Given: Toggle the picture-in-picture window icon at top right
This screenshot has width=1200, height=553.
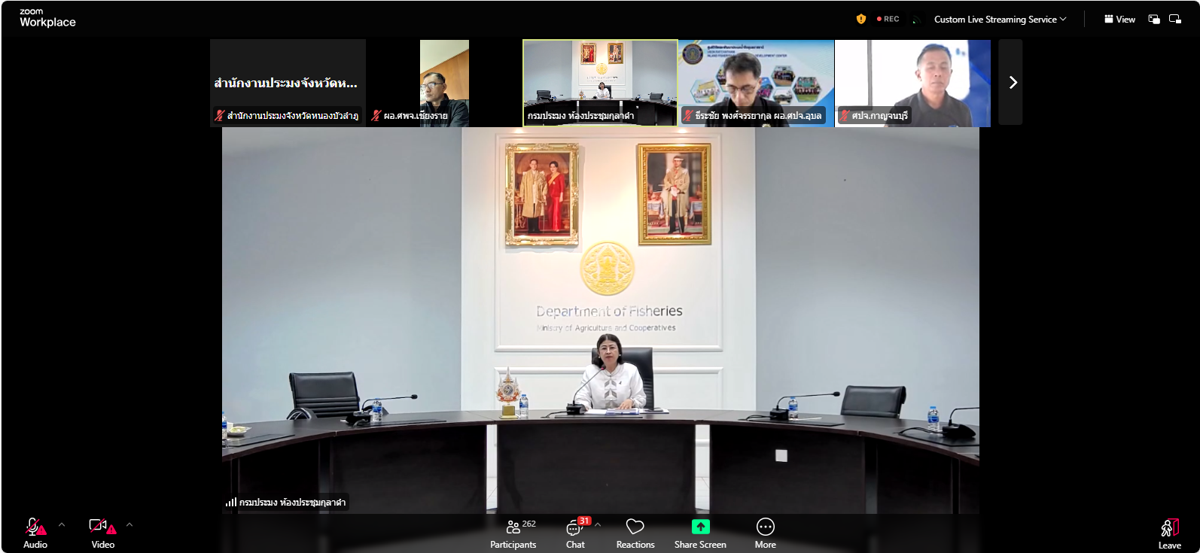Looking at the screenshot, I should point(1154,20).
